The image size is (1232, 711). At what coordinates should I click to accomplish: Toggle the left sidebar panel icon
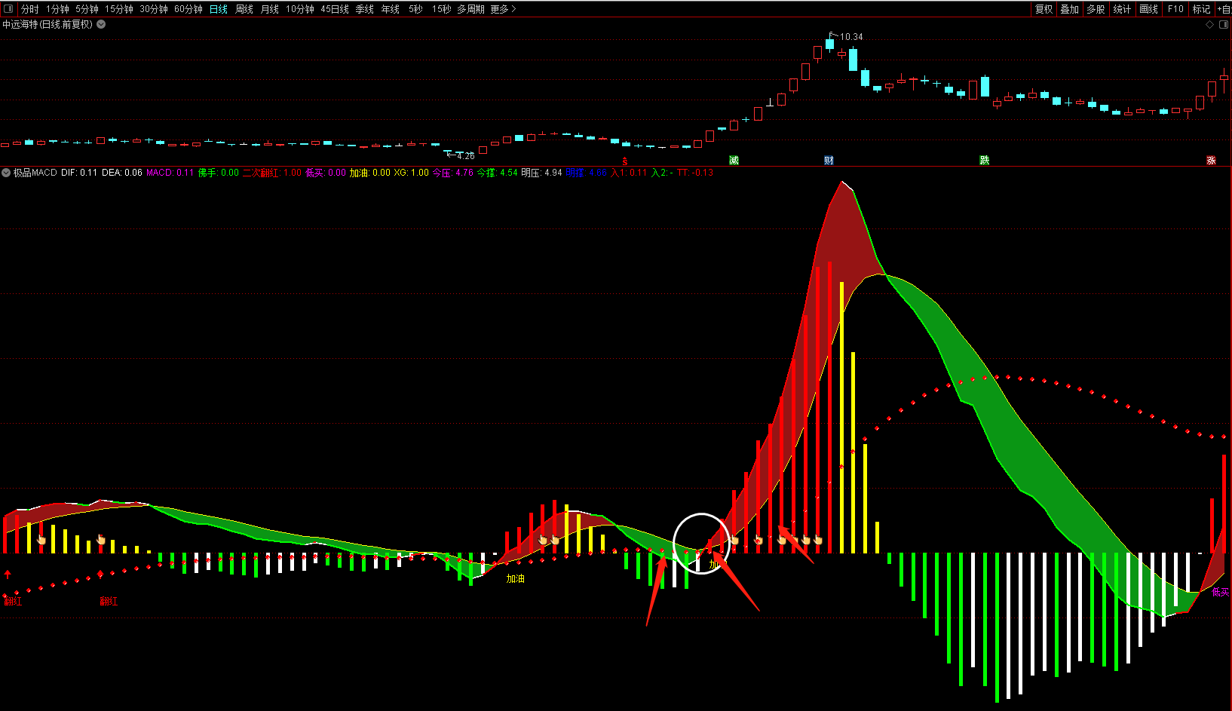[x=8, y=9]
